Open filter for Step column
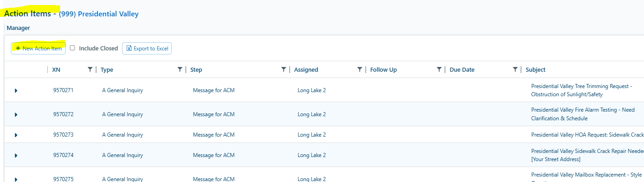This screenshot has width=644, height=182. click(x=284, y=69)
